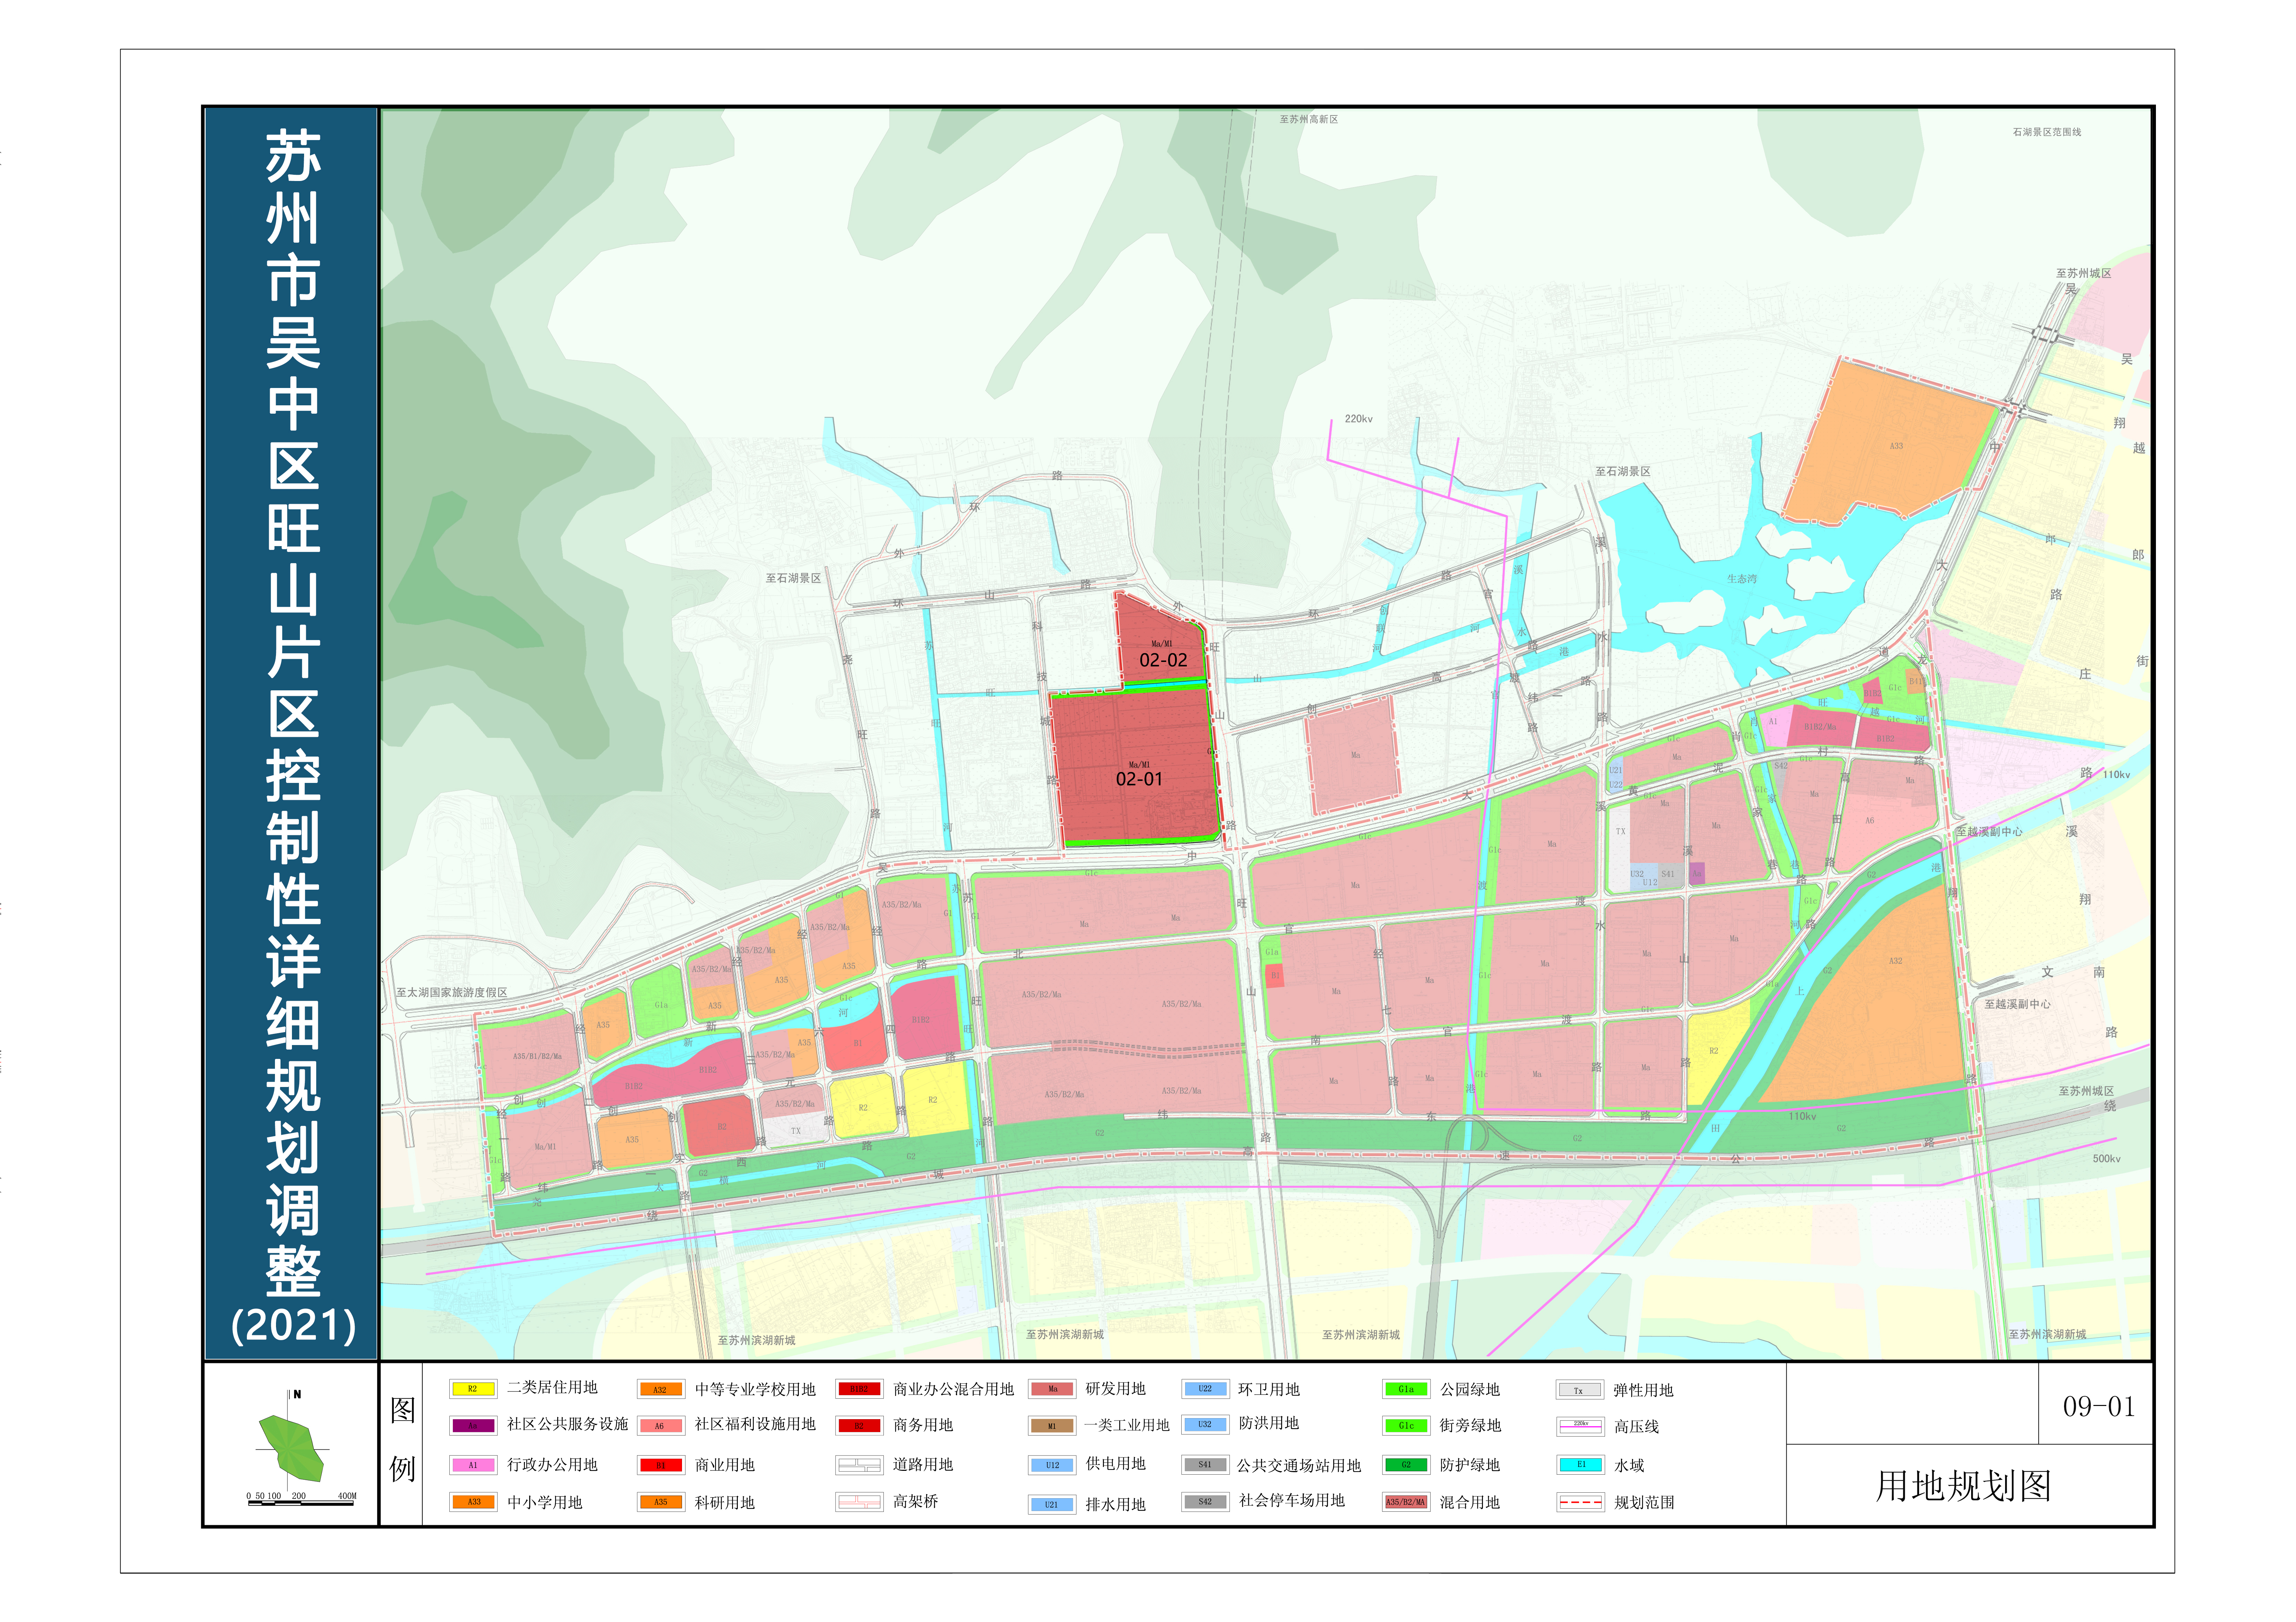Image resolution: width=2296 pixels, height=1622 pixels.
Task: Click legend text '高架桥'
Action: (915, 1502)
